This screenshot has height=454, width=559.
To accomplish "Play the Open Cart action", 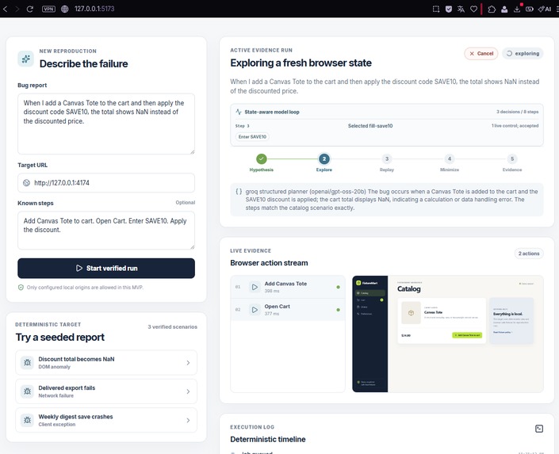I will 255,310.
